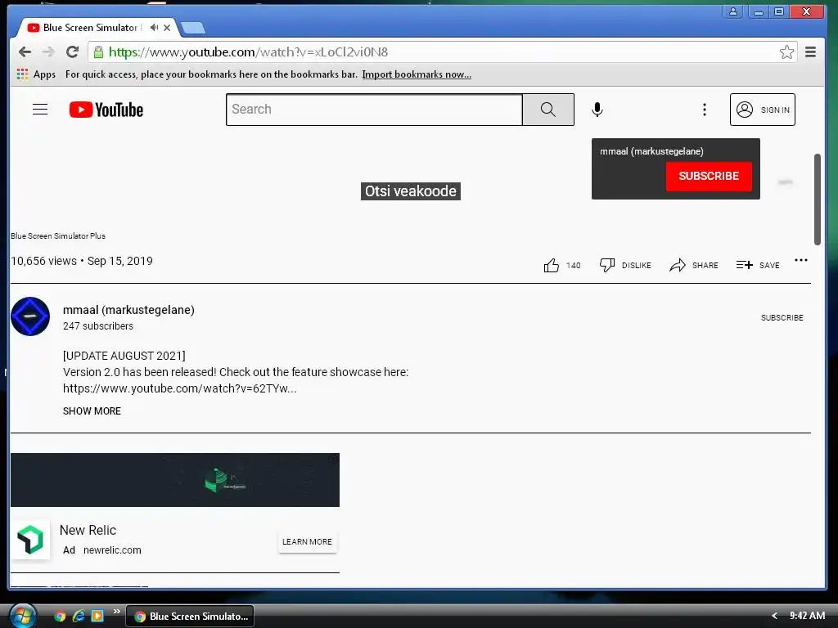Open the youtube.com/watch?v=62TYw link
838x628 pixels.
[x=179, y=388]
